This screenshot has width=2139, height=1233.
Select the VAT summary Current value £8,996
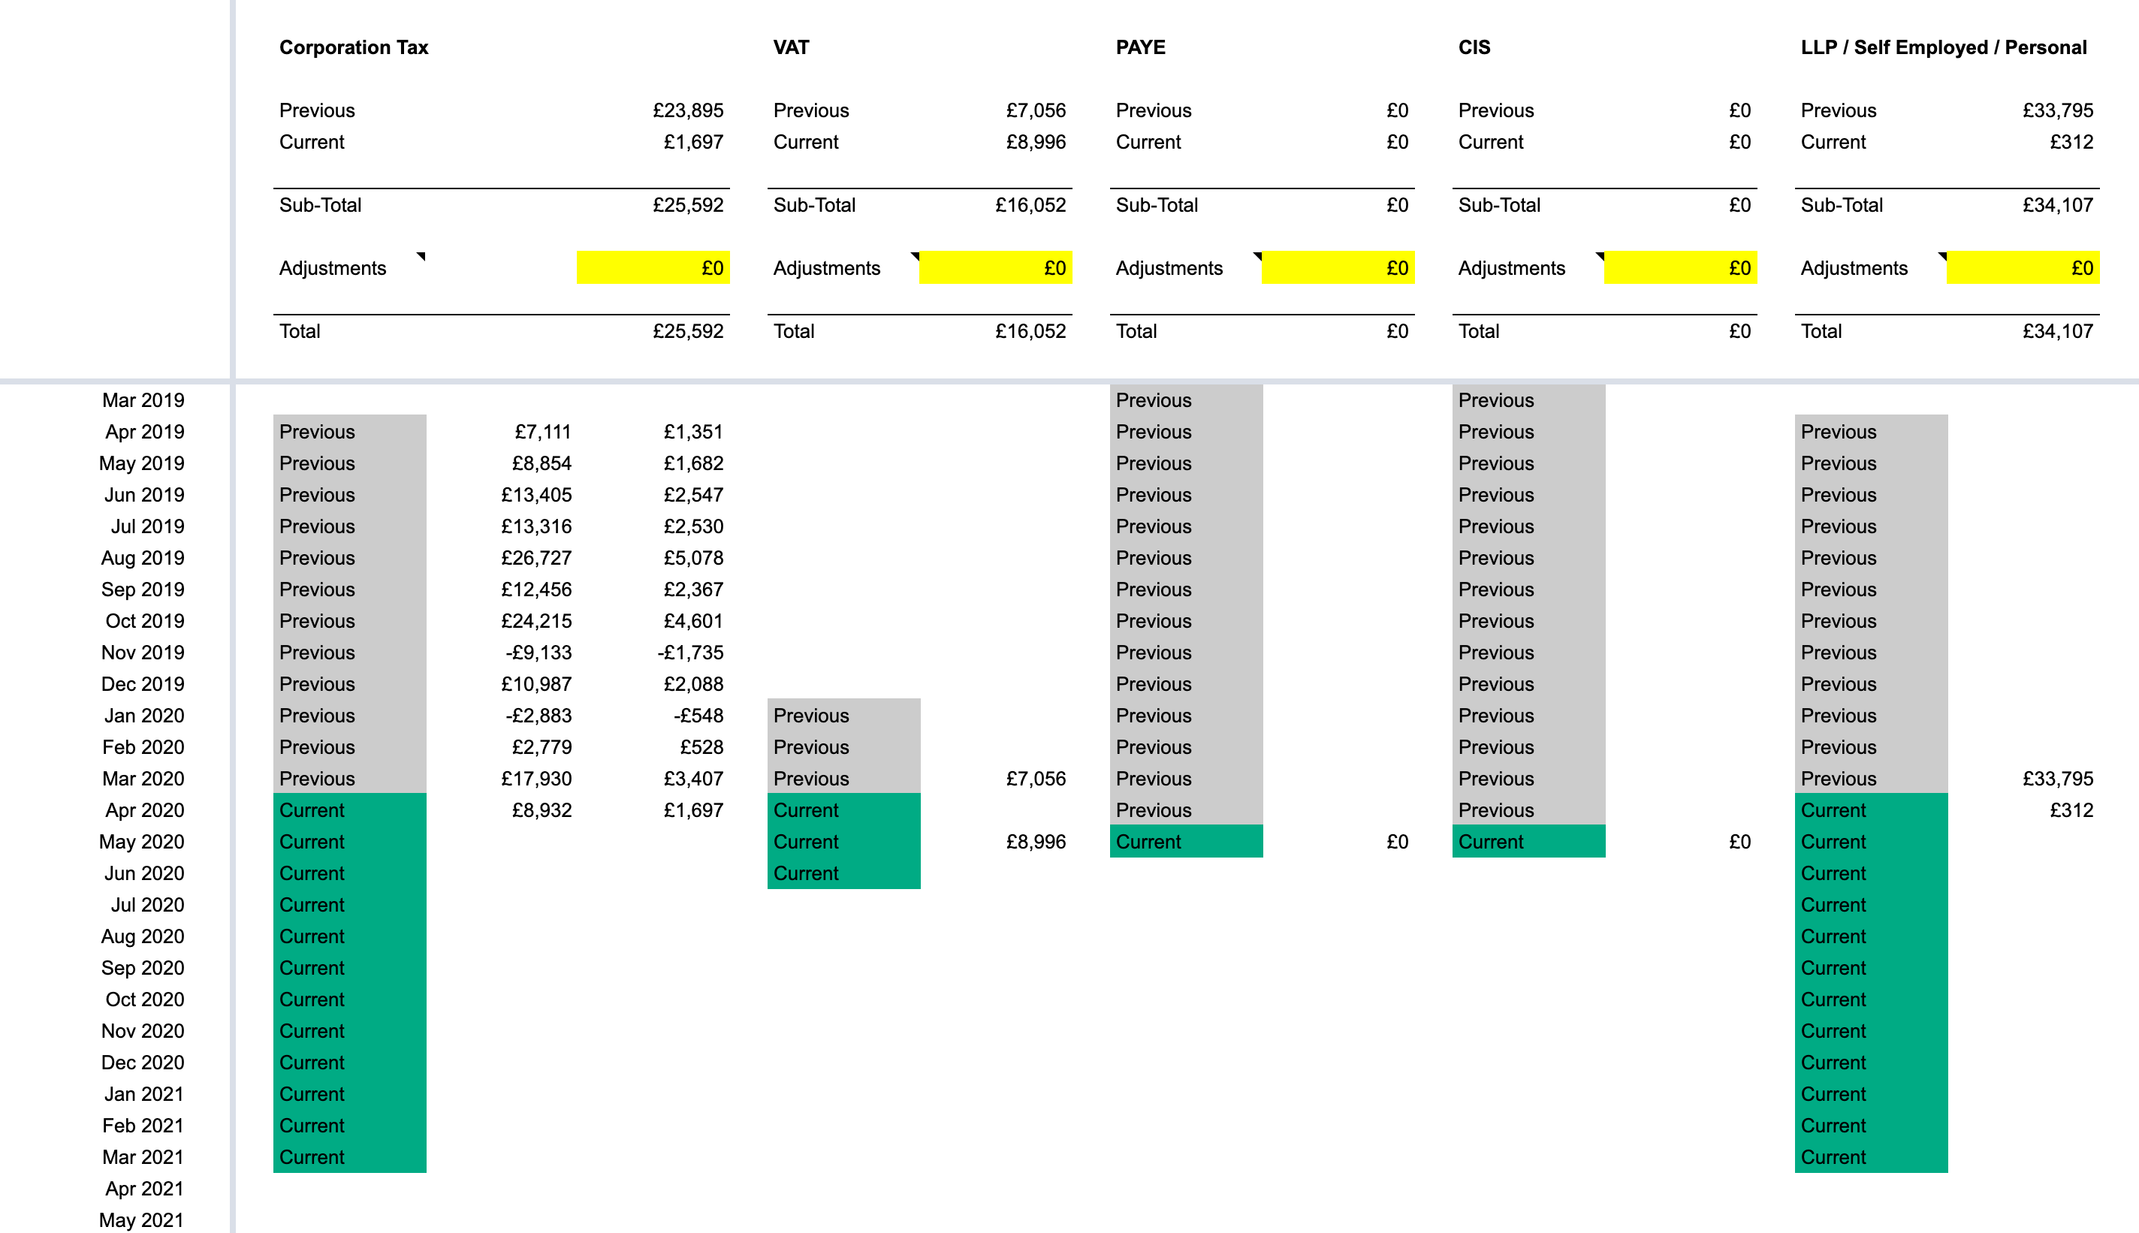pyautogui.click(x=1036, y=142)
